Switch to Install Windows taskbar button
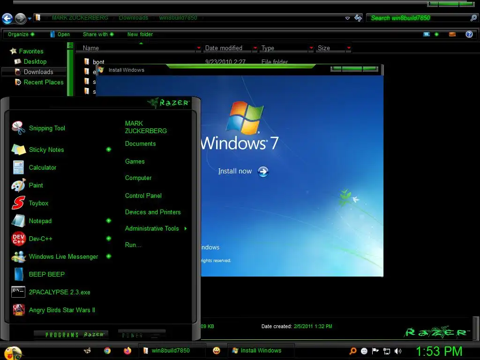This screenshot has height=360, width=480. tap(261, 351)
